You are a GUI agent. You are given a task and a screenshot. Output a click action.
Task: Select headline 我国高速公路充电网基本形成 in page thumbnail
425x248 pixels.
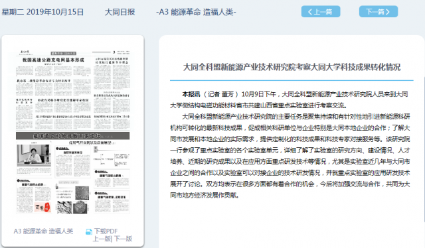pos(53,60)
